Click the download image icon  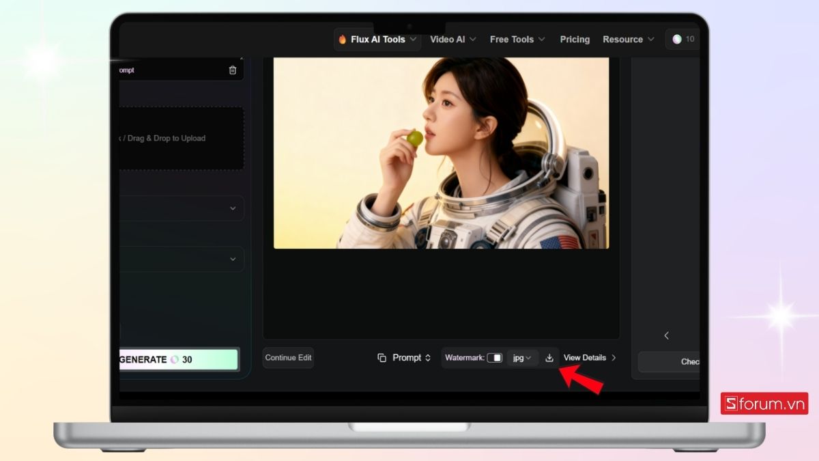click(x=549, y=358)
